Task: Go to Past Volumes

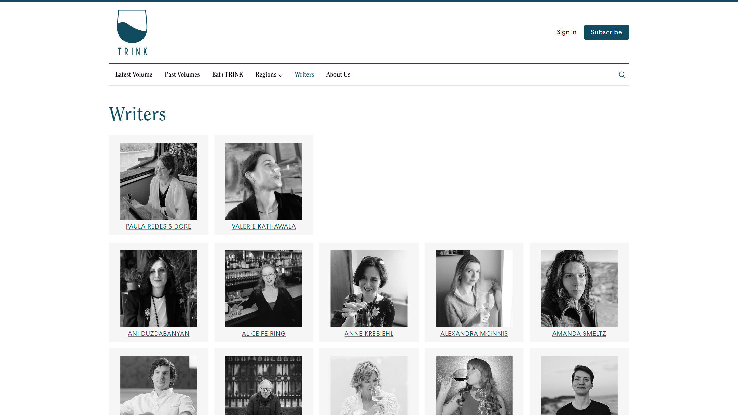Action: point(182,74)
